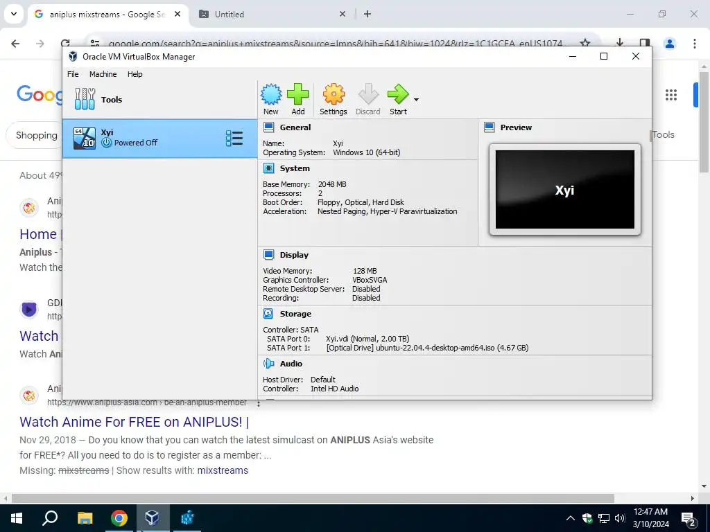
Task: Open the Tools icon in the left pane
Action: coord(85,99)
